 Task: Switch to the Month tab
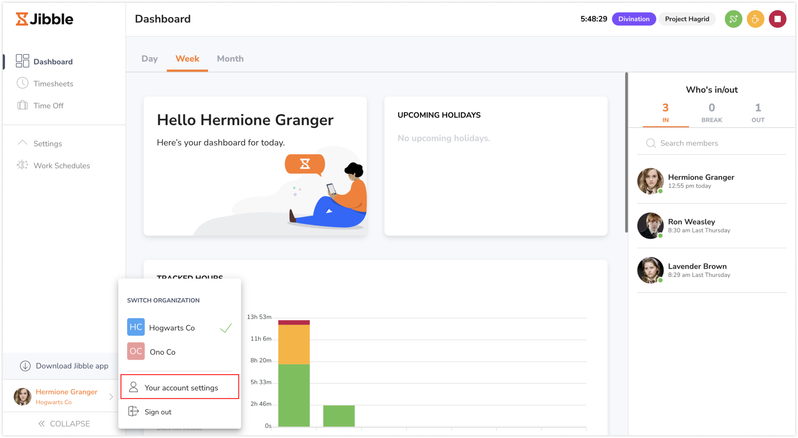pyautogui.click(x=230, y=59)
